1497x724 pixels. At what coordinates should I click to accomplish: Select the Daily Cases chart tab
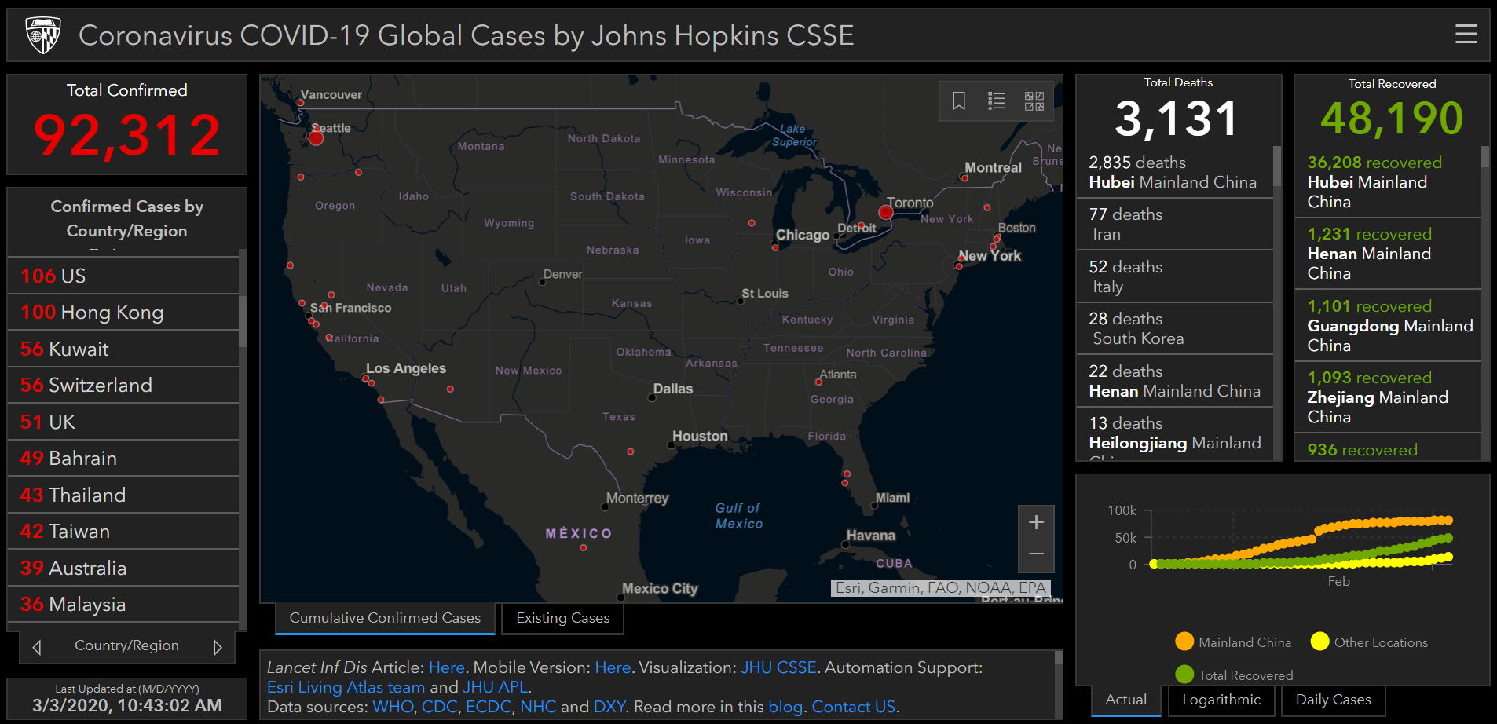(x=1333, y=700)
